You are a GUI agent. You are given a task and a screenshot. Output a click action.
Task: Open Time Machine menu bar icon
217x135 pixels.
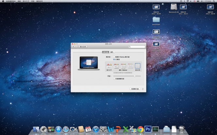[181, 1]
